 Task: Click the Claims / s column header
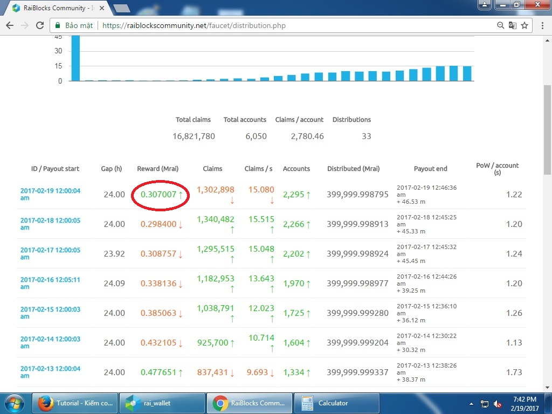(258, 169)
